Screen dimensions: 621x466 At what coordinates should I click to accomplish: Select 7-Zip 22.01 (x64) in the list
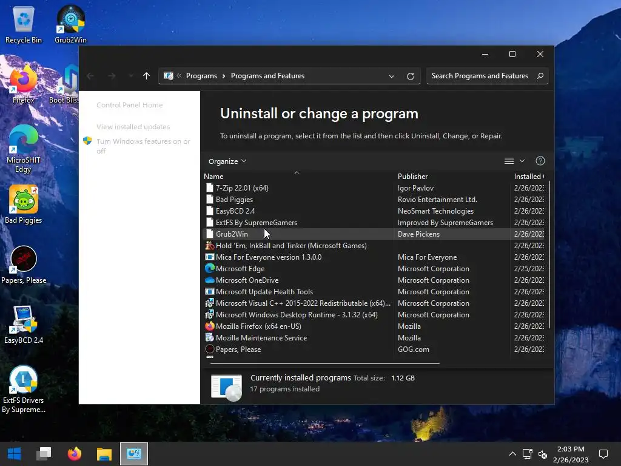pyautogui.click(x=374, y=188)
